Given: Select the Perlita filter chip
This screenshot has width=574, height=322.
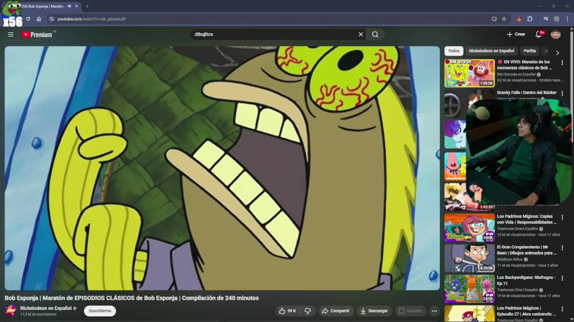Looking at the screenshot, I should pos(530,51).
